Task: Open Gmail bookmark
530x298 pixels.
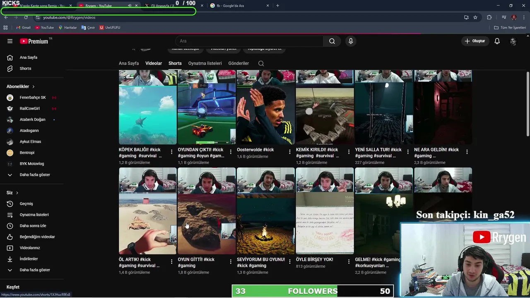Action: 23,28
